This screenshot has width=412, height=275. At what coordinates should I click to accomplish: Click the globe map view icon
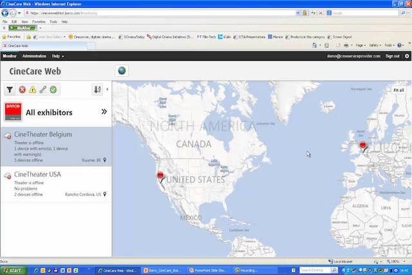121,71
